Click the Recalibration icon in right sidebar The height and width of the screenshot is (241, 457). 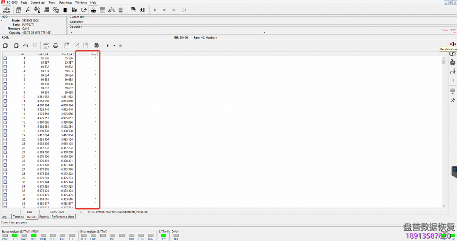[452, 44]
